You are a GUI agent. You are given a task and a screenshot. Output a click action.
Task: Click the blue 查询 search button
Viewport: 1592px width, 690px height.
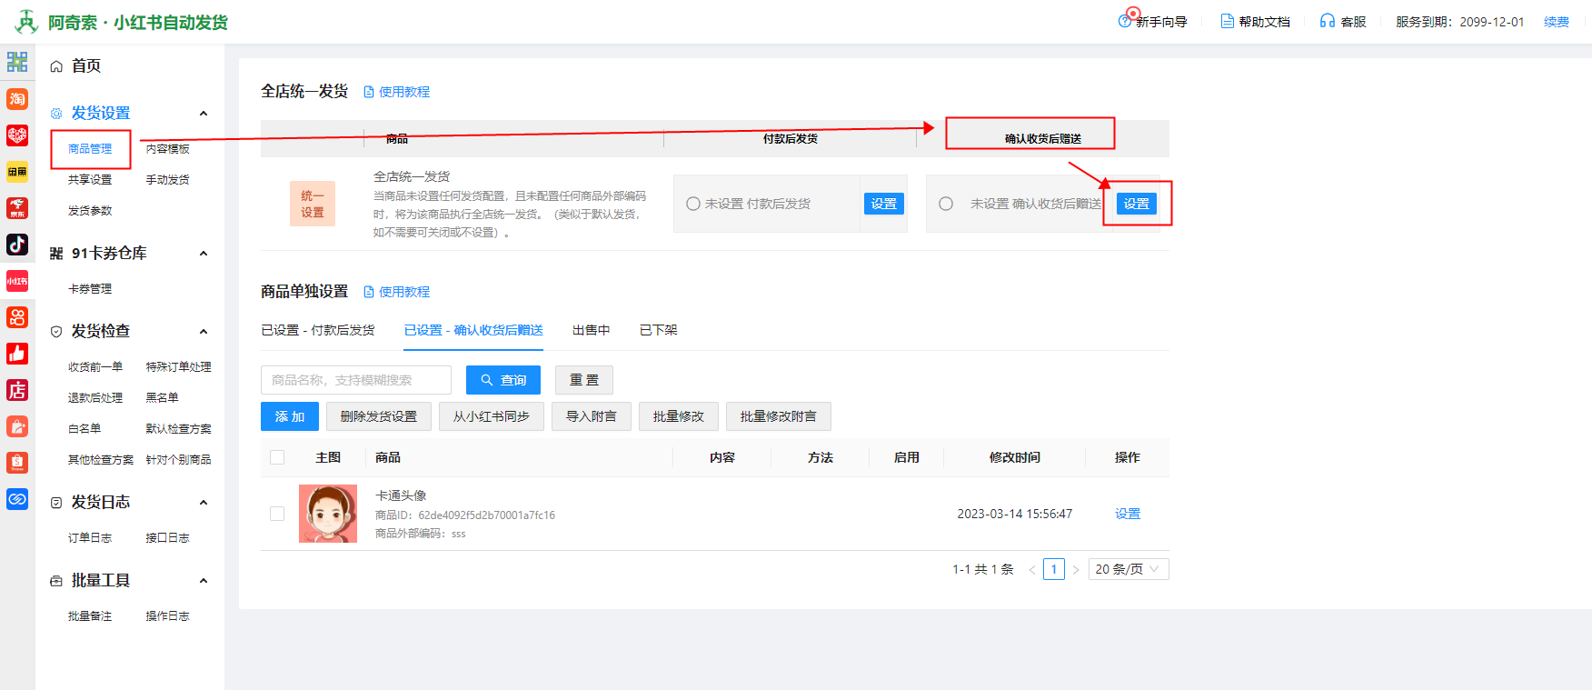click(503, 380)
